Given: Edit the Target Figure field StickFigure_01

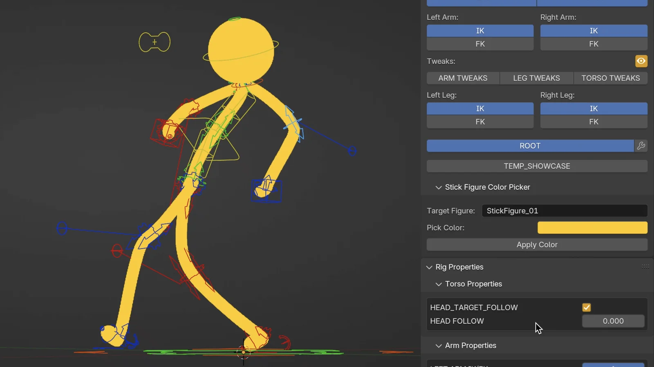Looking at the screenshot, I should pyautogui.click(x=564, y=210).
